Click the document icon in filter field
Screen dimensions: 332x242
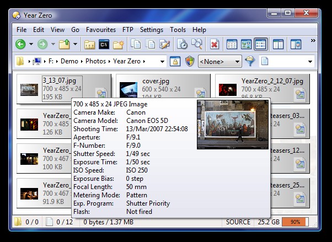click(265, 61)
